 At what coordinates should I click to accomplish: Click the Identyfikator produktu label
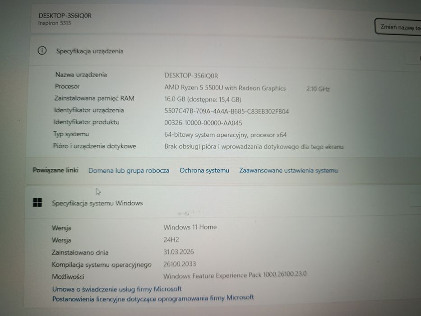click(x=87, y=122)
